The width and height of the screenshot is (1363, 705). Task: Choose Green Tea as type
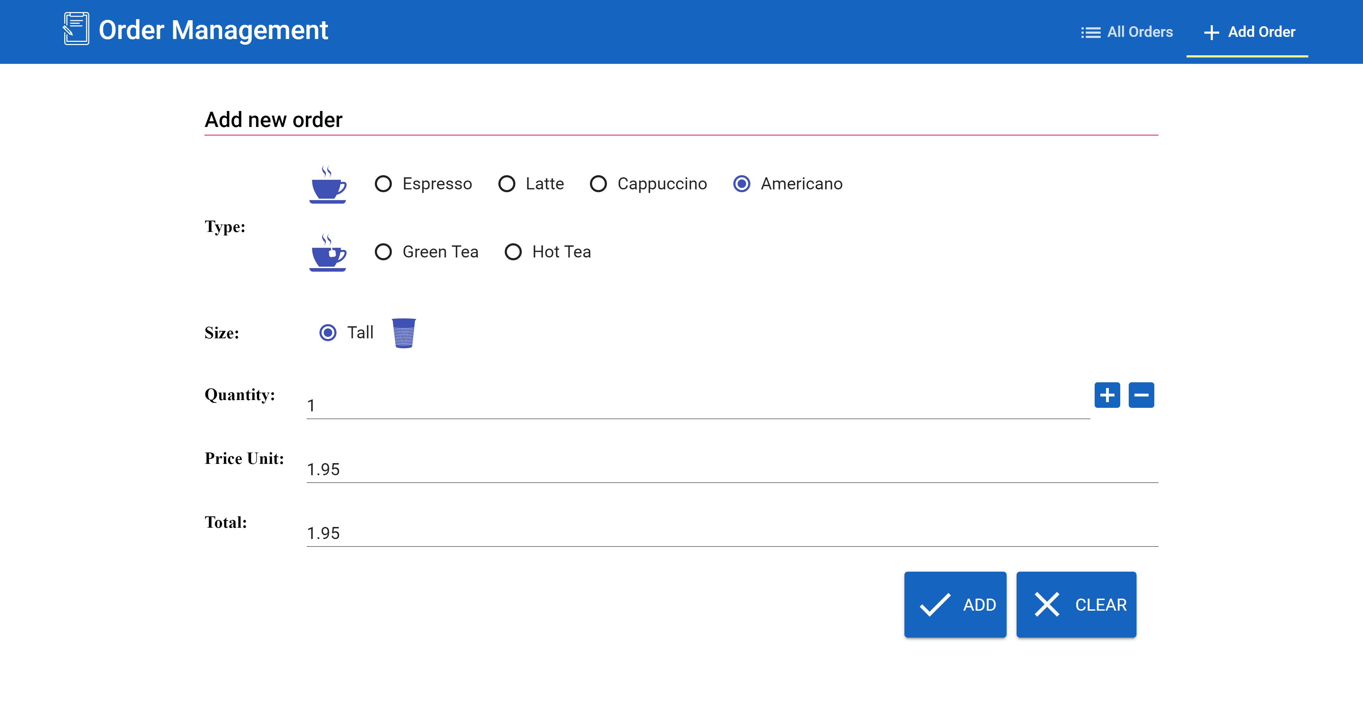coord(383,252)
